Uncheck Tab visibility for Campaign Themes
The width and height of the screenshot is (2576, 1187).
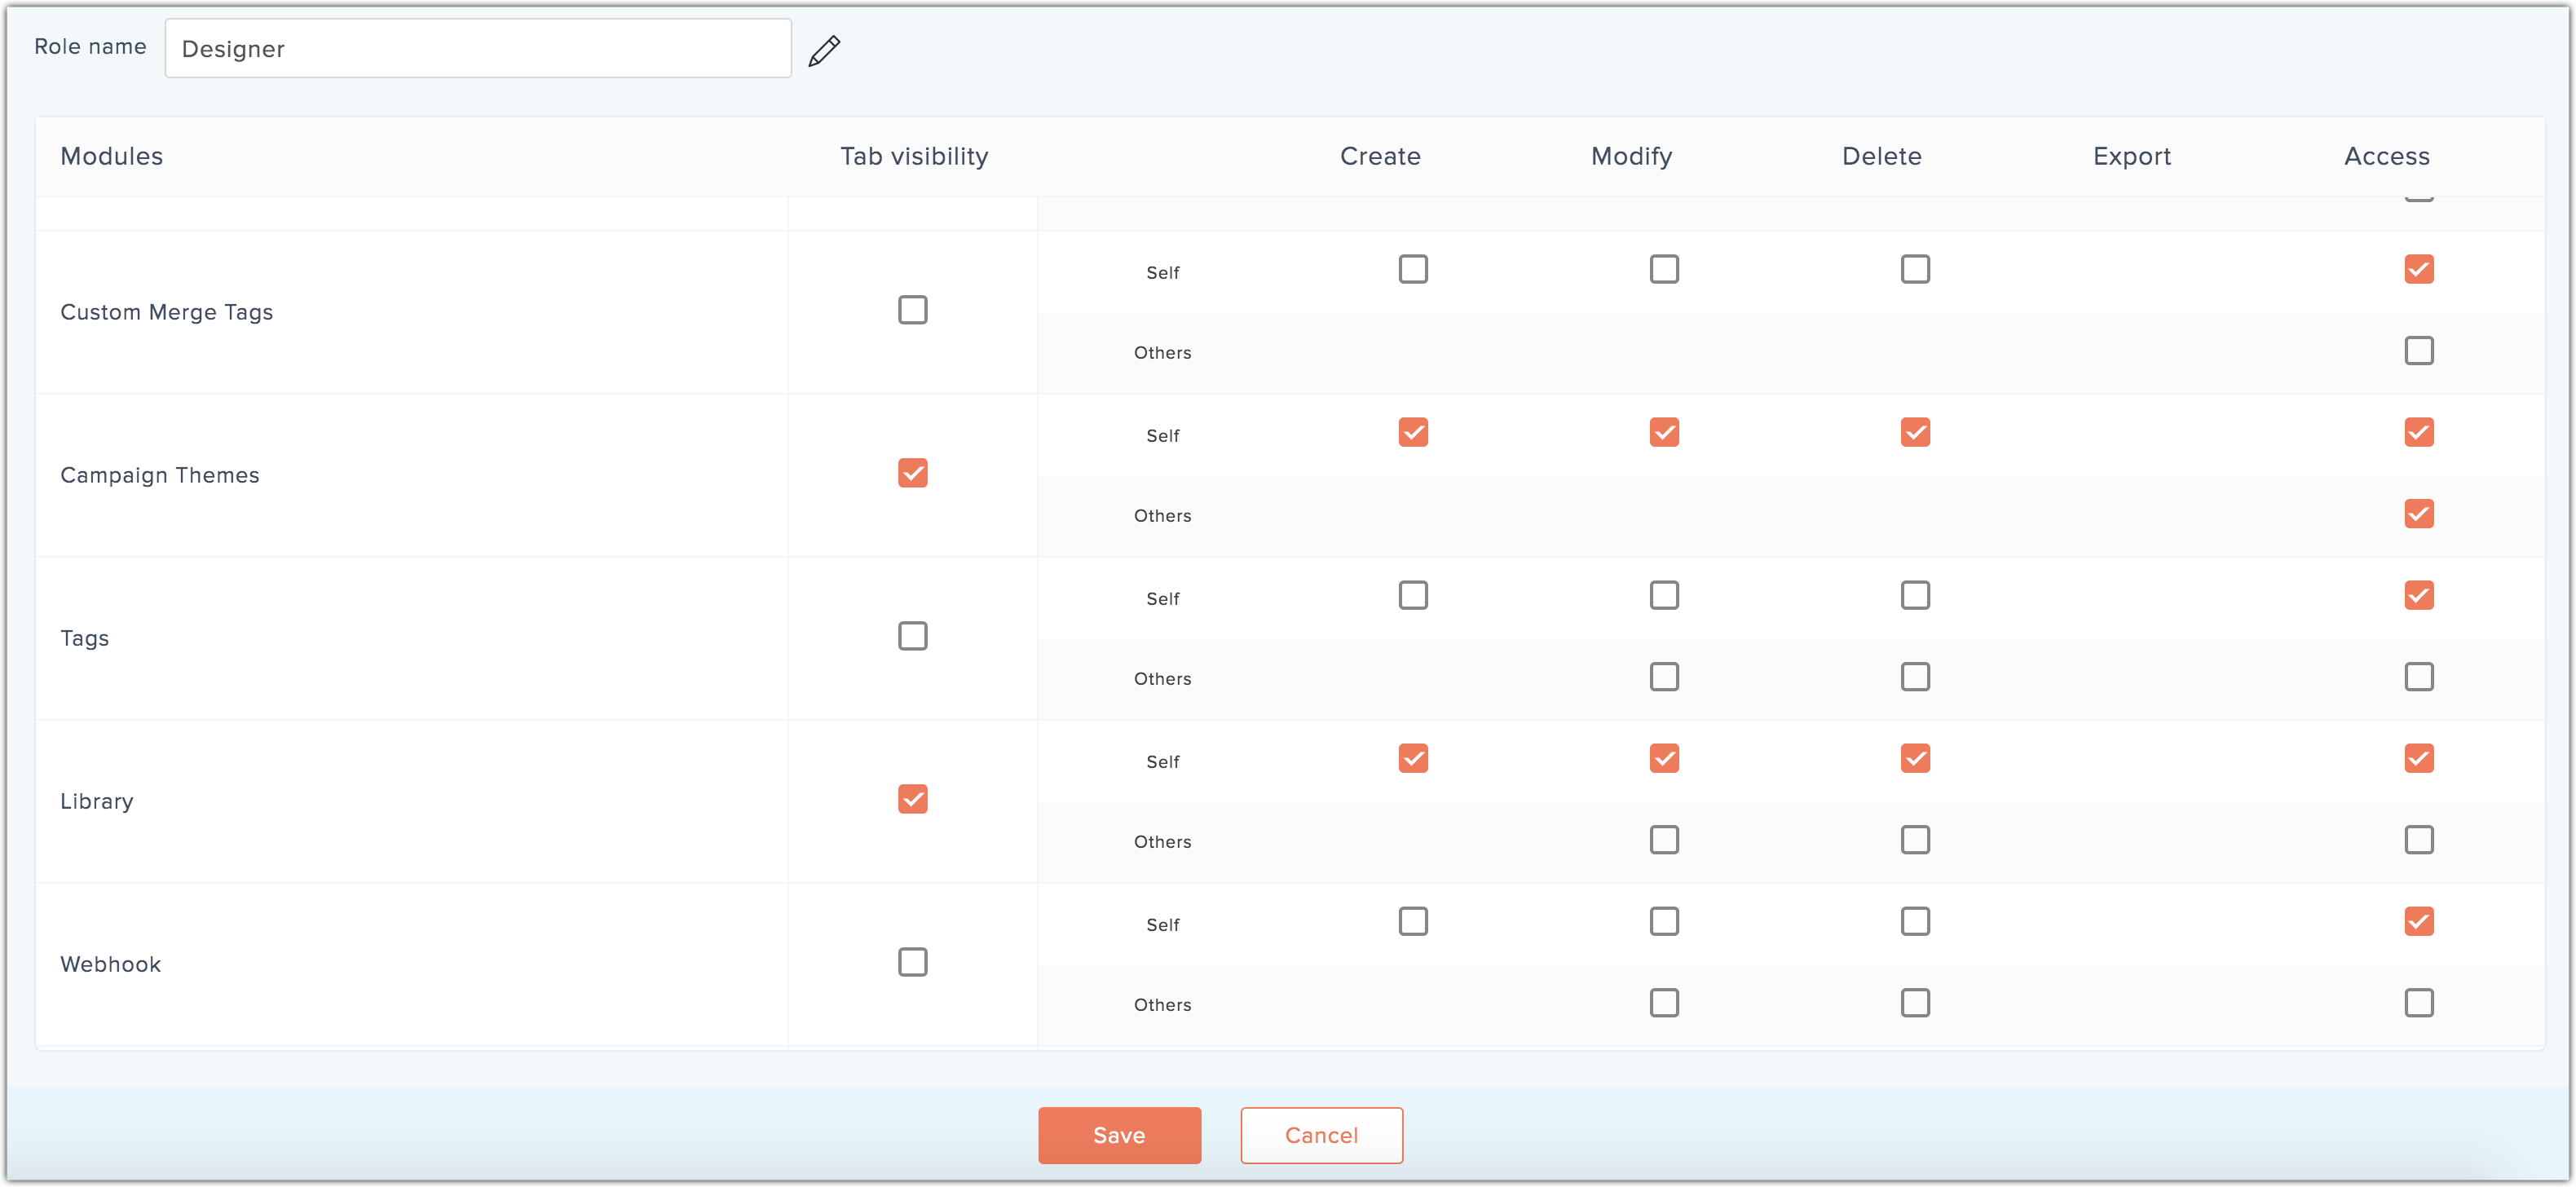[912, 473]
